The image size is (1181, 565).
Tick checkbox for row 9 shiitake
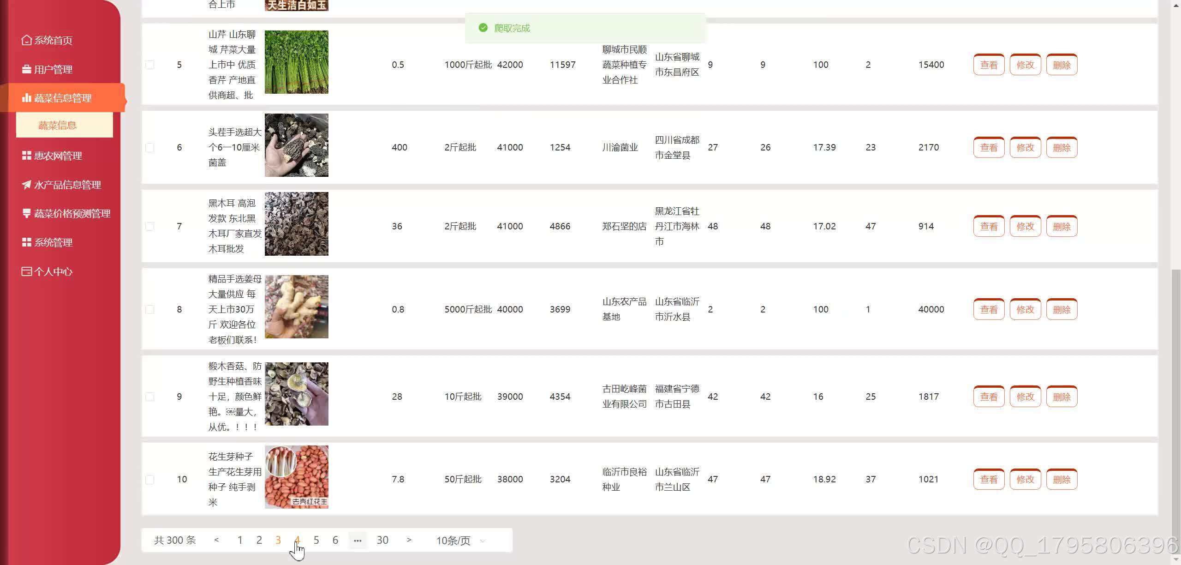click(x=150, y=397)
